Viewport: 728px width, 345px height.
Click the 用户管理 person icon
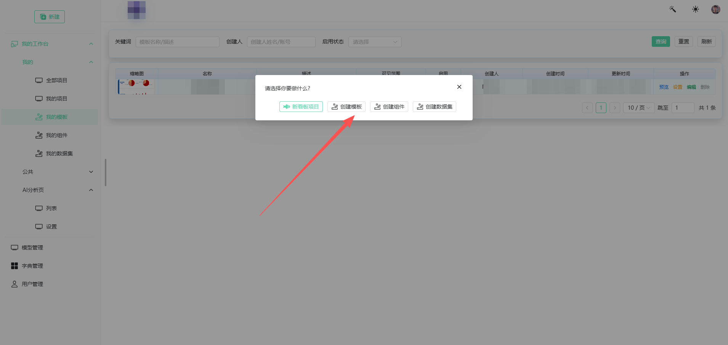click(14, 284)
